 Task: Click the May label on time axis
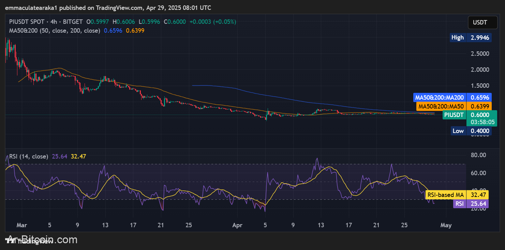[x=446, y=225]
